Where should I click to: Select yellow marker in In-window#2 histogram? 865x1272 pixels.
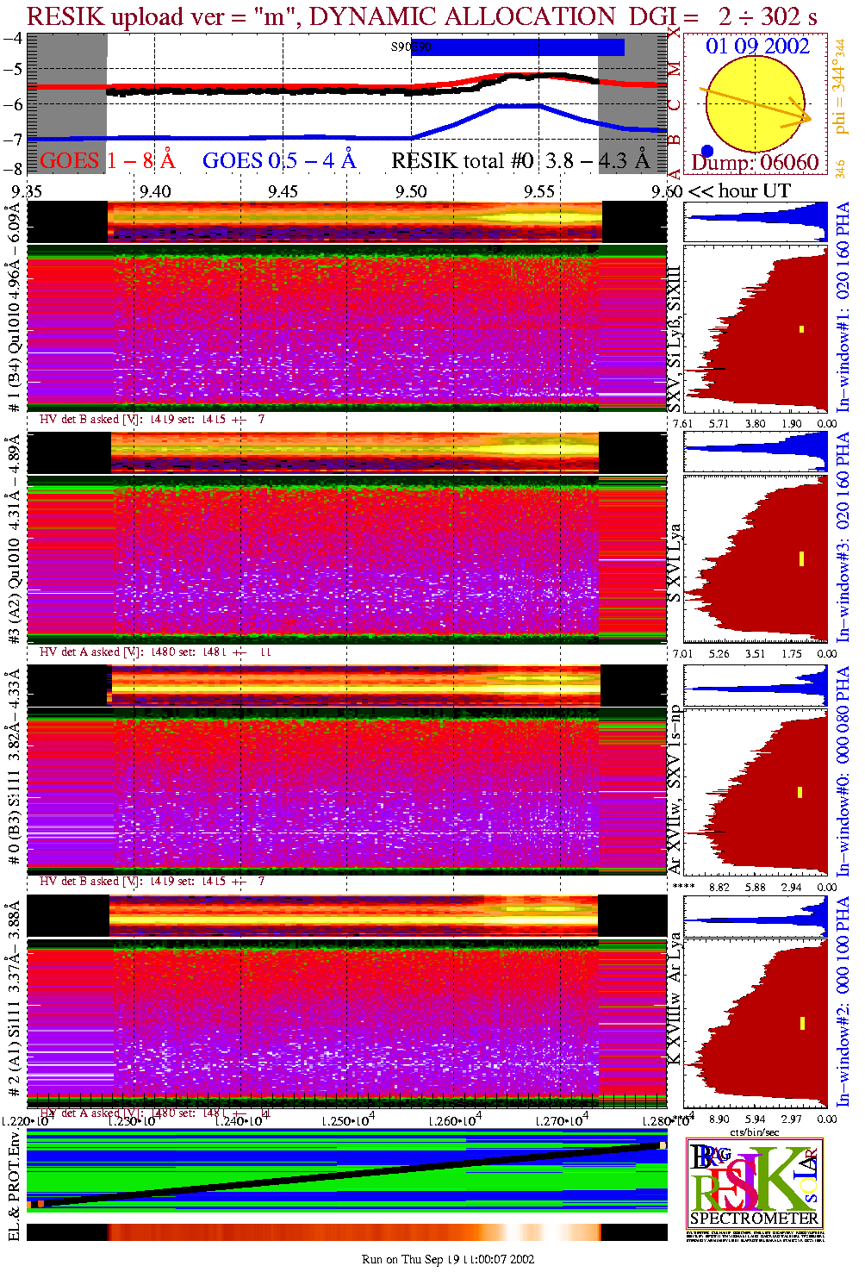(802, 1024)
